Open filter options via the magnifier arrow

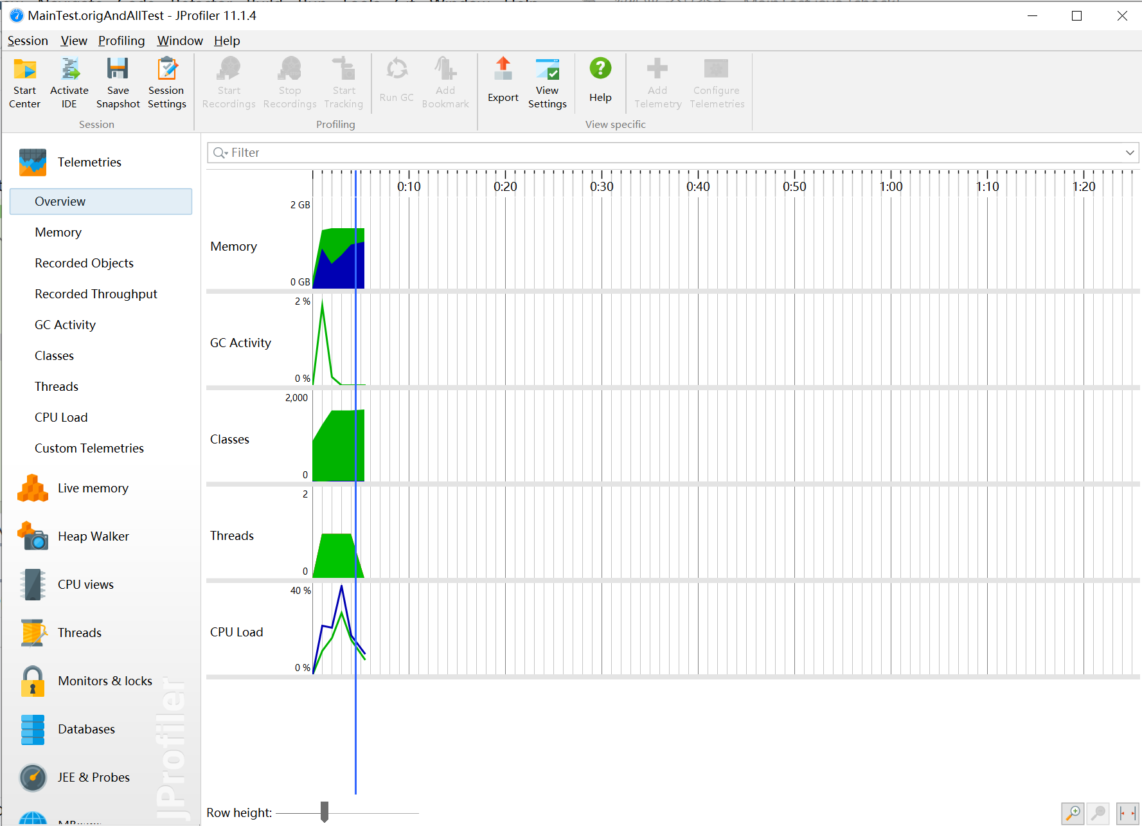pos(220,152)
